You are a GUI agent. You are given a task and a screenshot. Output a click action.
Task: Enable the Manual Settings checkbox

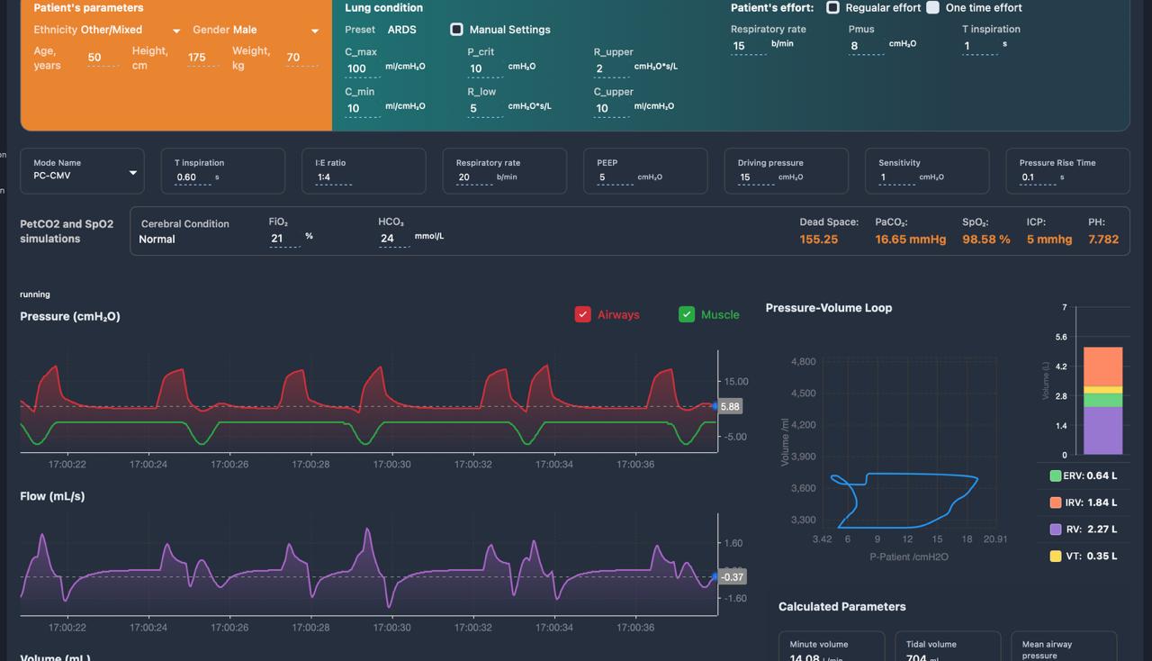point(457,30)
